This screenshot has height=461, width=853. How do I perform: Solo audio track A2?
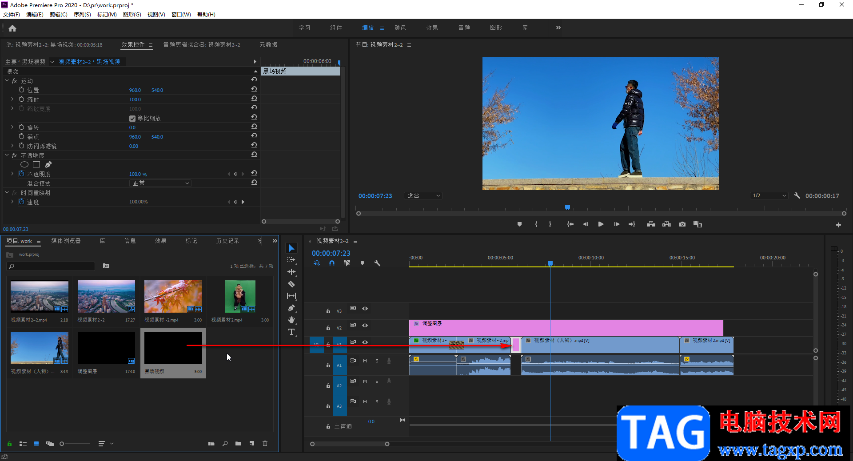377,381
